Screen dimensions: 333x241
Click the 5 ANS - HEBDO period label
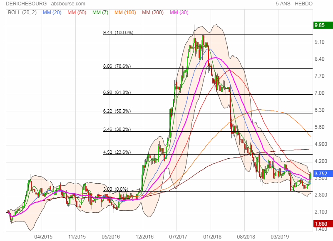tap(294, 4)
